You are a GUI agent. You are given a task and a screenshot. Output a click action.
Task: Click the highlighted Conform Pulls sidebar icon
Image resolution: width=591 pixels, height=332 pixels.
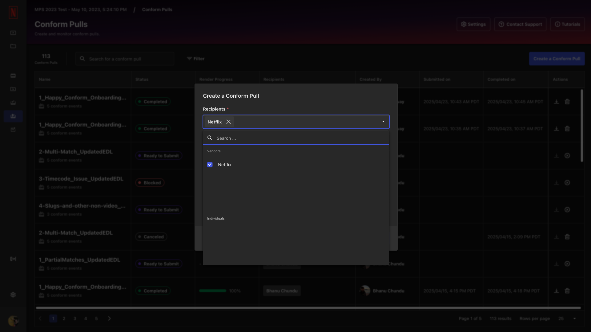click(x=13, y=116)
